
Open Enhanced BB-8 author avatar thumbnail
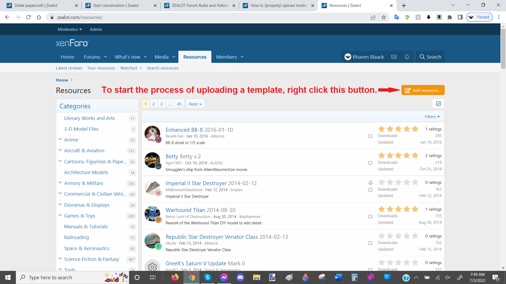point(152,134)
